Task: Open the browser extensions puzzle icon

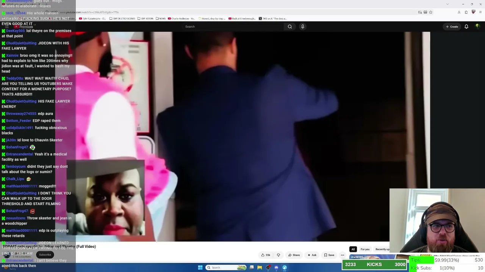Action: pos(466,12)
